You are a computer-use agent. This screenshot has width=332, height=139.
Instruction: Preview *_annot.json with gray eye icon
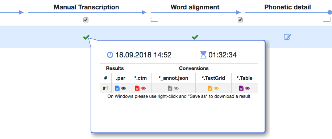(176, 88)
